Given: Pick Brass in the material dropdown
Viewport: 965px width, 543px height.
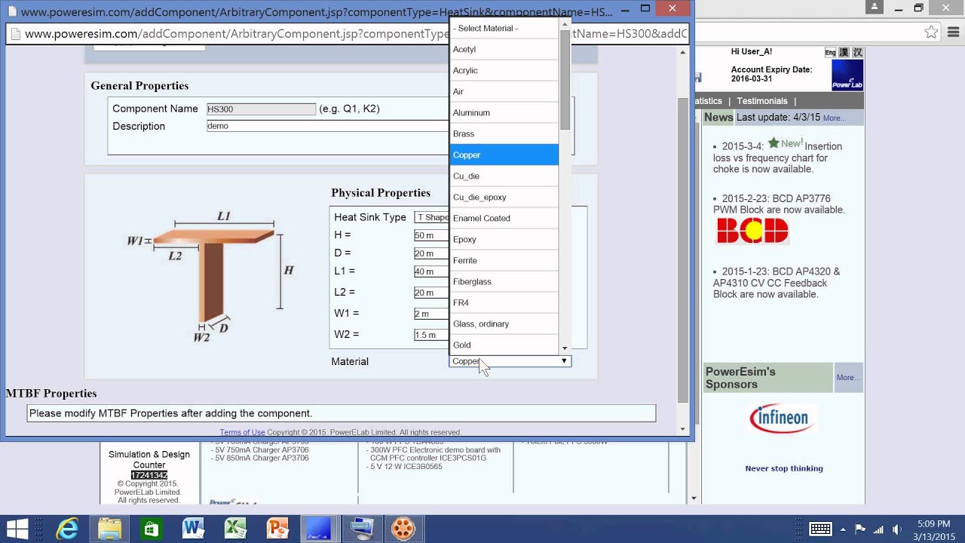Looking at the screenshot, I should (x=504, y=133).
